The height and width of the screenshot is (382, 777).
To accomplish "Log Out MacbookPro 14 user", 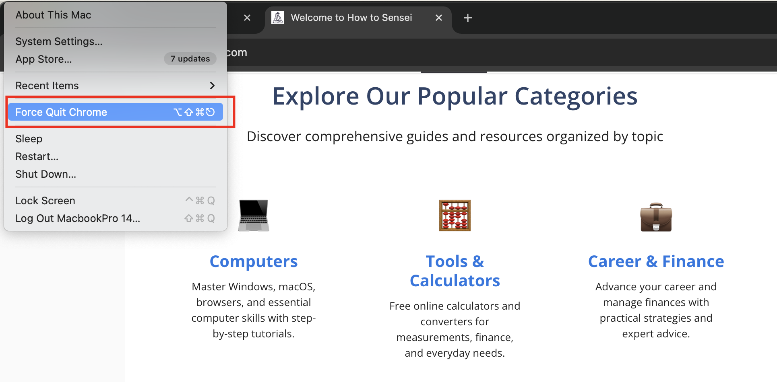I will pyautogui.click(x=78, y=218).
